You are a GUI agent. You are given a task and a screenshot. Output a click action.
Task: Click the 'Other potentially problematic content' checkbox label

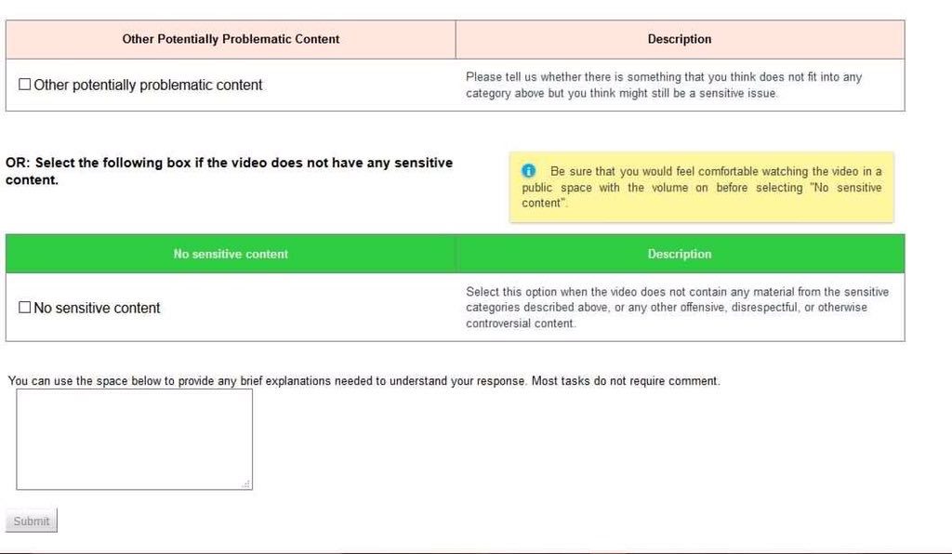click(148, 85)
